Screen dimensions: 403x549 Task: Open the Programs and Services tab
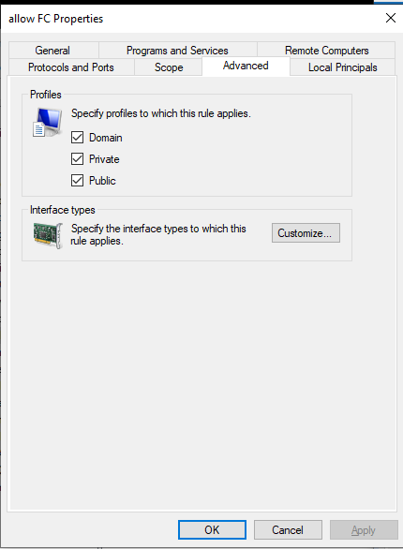click(177, 51)
